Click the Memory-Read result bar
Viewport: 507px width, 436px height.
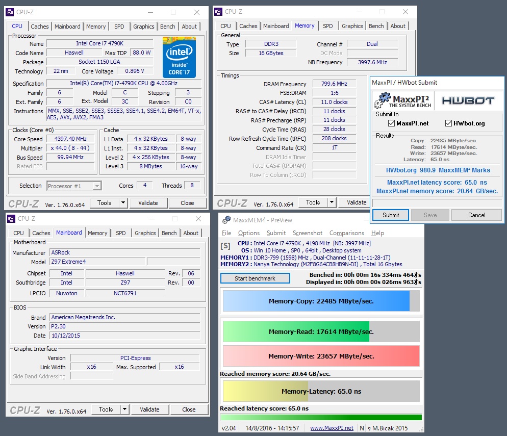click(x=321, y=331)
